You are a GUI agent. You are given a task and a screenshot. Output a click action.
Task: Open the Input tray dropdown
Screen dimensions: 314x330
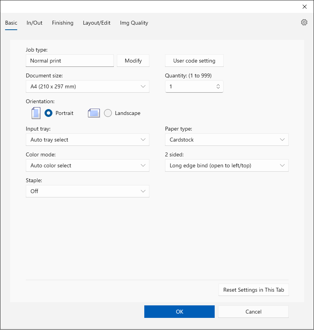coord(87,140)
